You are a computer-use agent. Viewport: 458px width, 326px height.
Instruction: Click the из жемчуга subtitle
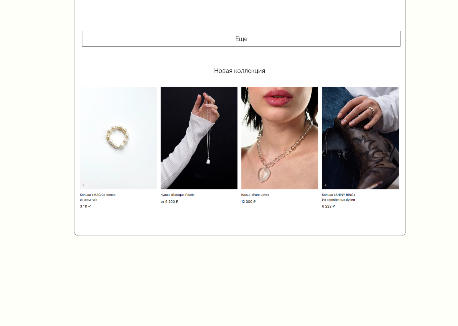(x=88, y=200)
